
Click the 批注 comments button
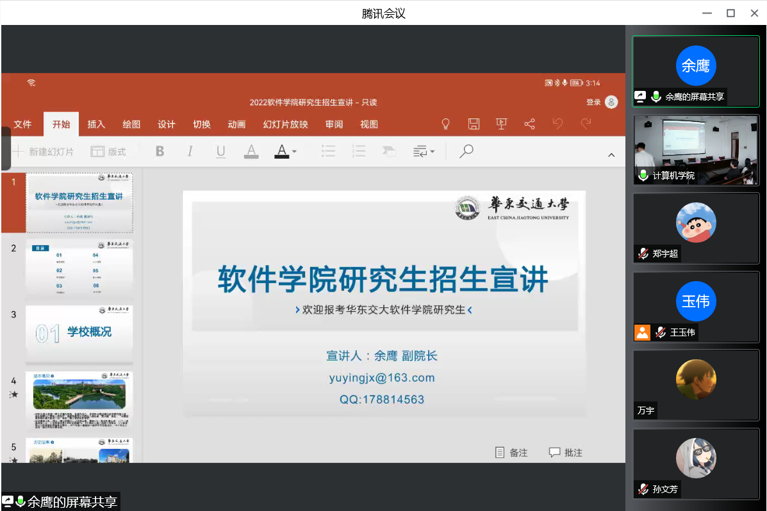(x=565, y=452)
